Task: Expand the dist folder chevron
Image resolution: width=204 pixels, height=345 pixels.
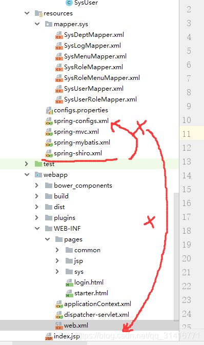Action: click(37, 207)
